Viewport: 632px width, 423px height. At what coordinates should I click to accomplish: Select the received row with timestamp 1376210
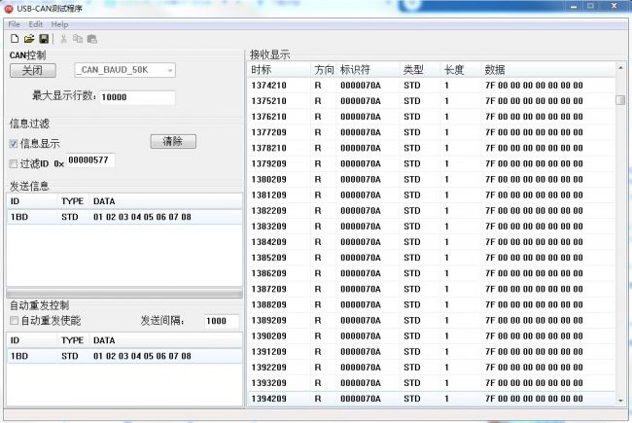click(x=432, y=117)
